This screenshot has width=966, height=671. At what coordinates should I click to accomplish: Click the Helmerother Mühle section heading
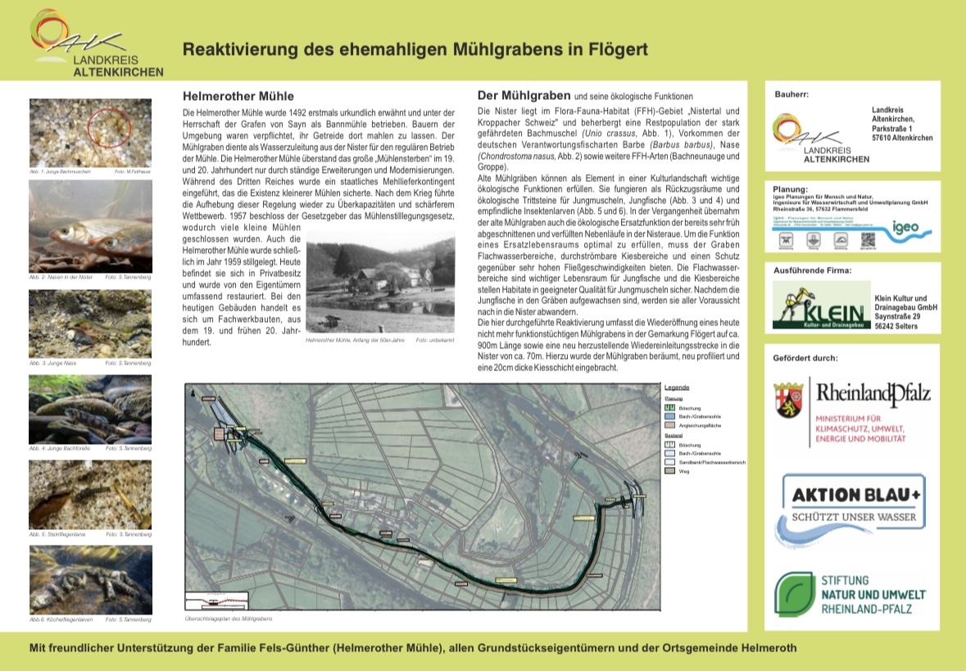(234, 94)
